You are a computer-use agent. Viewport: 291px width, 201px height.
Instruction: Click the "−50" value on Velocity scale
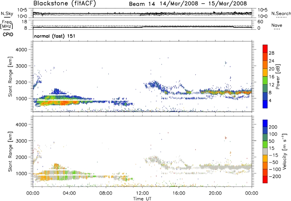(274, 162)
